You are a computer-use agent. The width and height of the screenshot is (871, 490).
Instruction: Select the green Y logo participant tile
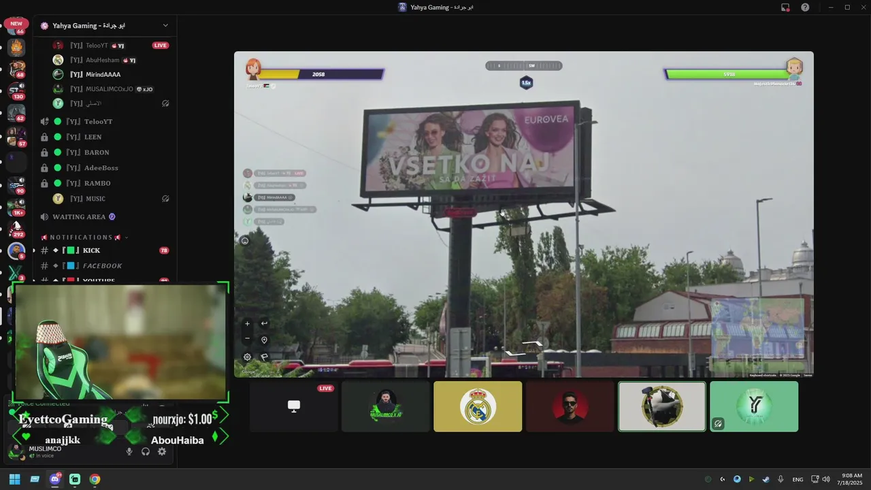(x=754, y=406)
